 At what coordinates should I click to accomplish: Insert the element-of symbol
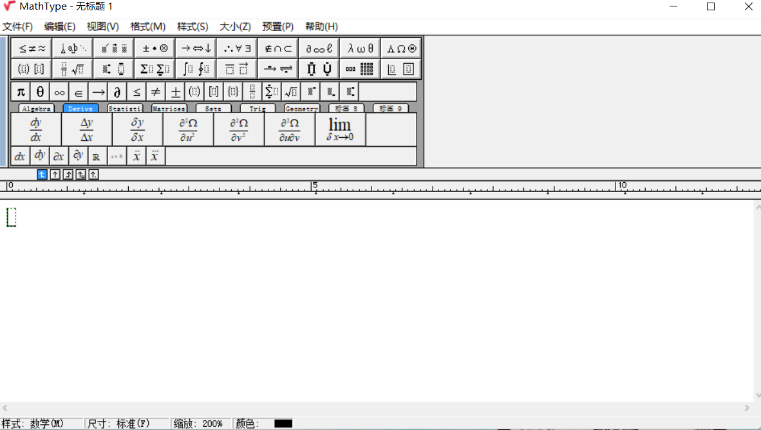[79, 91]
